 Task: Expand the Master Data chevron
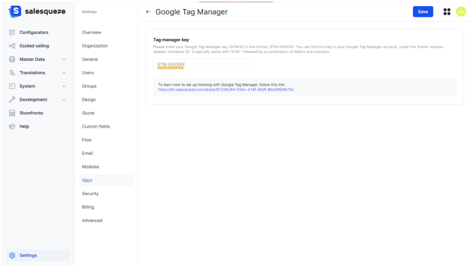click(x=64, y=59)
